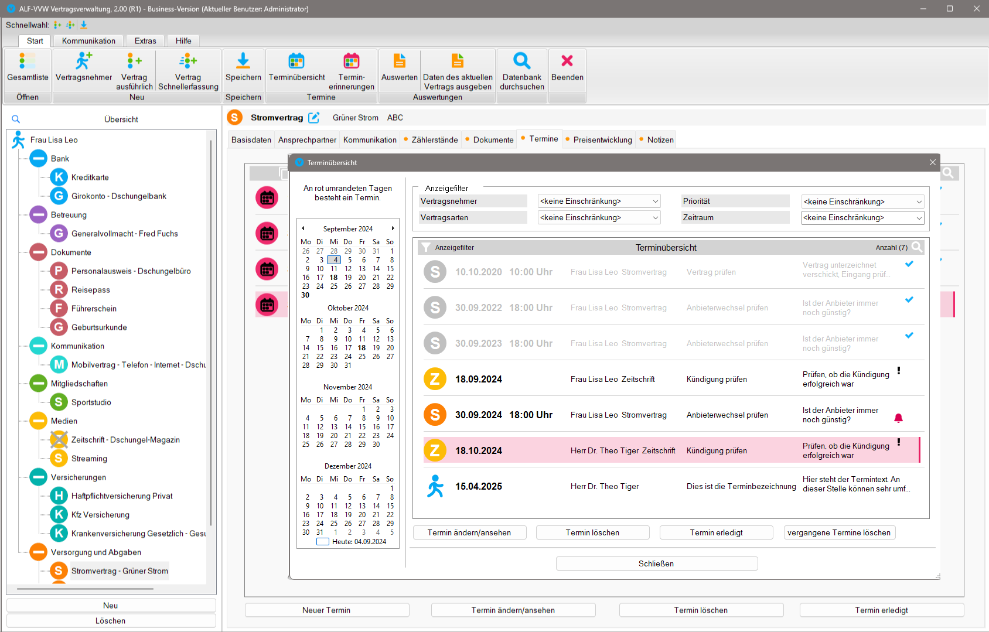This screenshot has height=632, width=989.
Task: Click the red bell icon on 30.09.2024 row
Action: pos(898,418)
